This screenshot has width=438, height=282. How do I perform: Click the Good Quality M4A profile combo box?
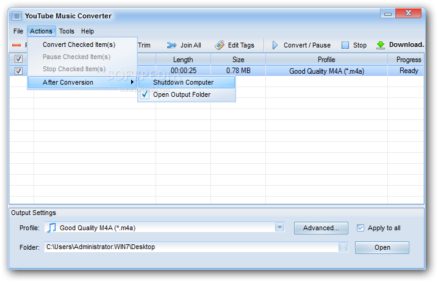coord(165,227)
